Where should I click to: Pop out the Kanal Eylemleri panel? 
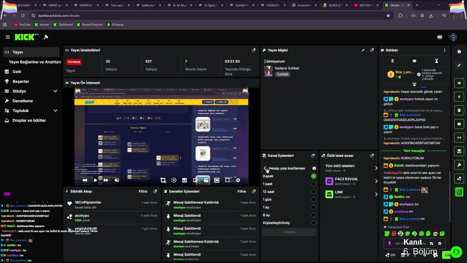pyautogui.click(x=313, y=156)
